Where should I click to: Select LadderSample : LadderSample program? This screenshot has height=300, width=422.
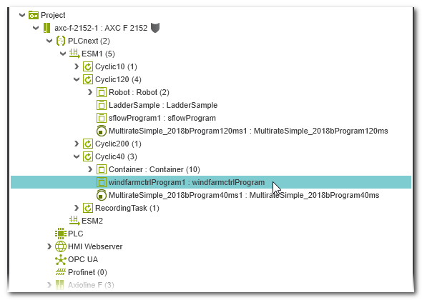[x=163, y=105]
